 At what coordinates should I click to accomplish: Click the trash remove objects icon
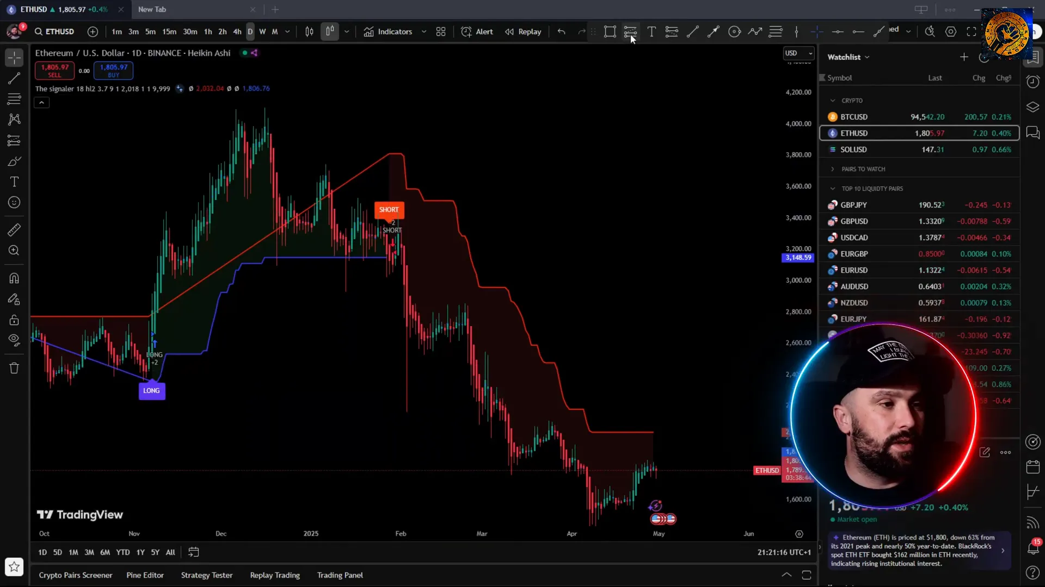[x=14, y=369]
